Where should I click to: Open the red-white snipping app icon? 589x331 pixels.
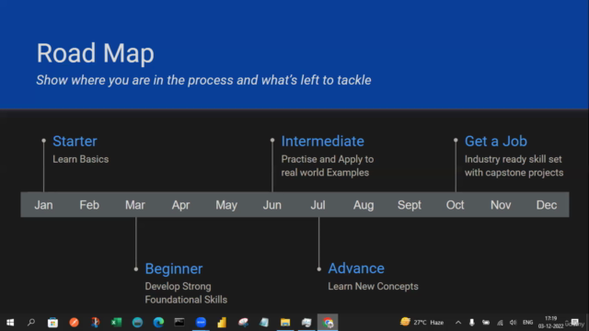coord(243,323)
